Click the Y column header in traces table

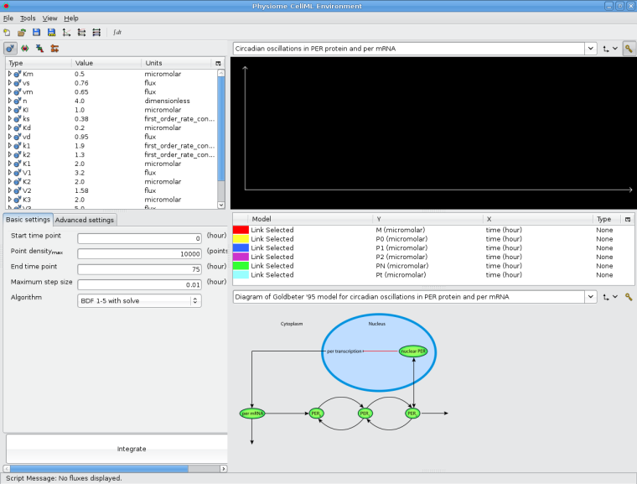[x=427, y=219]
